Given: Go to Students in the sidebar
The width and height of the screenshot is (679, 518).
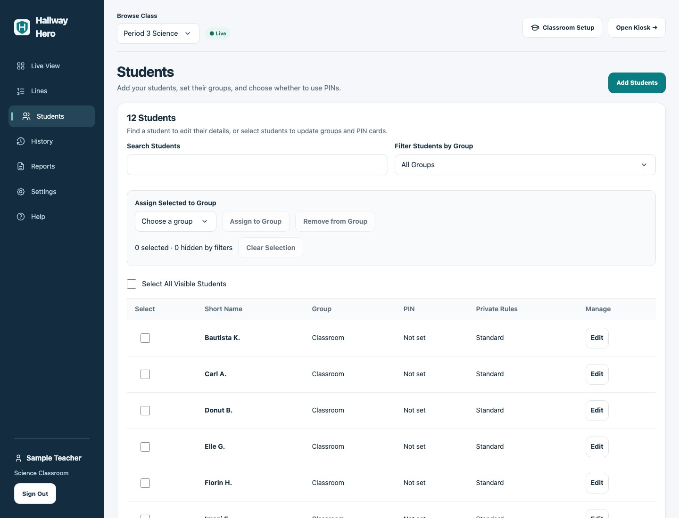Looking at the screenshot, I should click(x=52, y=116).
